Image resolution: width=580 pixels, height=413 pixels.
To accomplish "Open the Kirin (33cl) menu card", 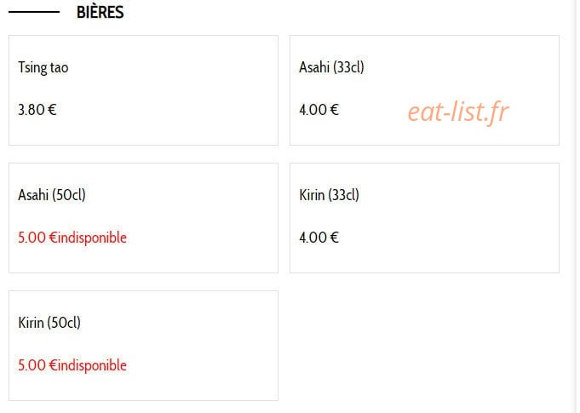I will [425, 218].
